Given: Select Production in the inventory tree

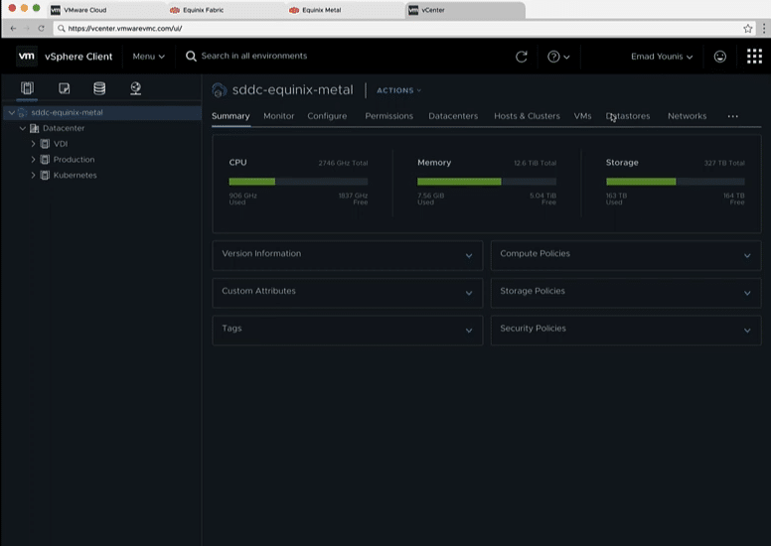Looking at the screenshot, I should pos(74,160).
